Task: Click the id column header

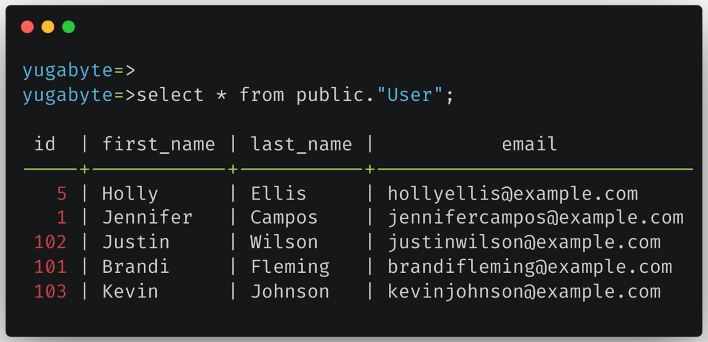Action: click(x=45, y=144)
